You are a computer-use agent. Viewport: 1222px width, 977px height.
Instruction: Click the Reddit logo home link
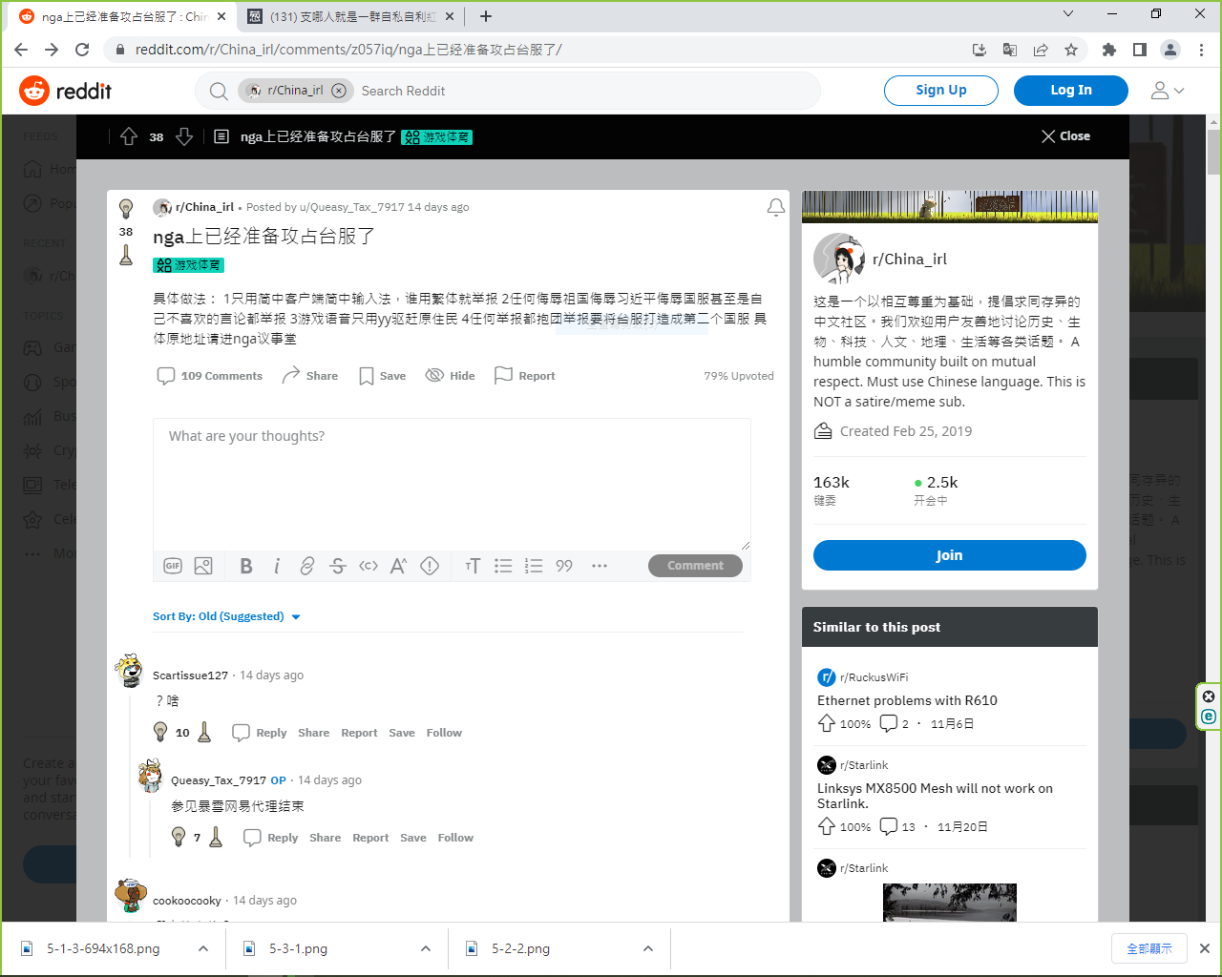pos(65,91)
